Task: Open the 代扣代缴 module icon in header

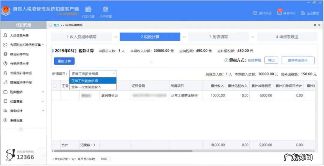Action: [x=88, y=12]
